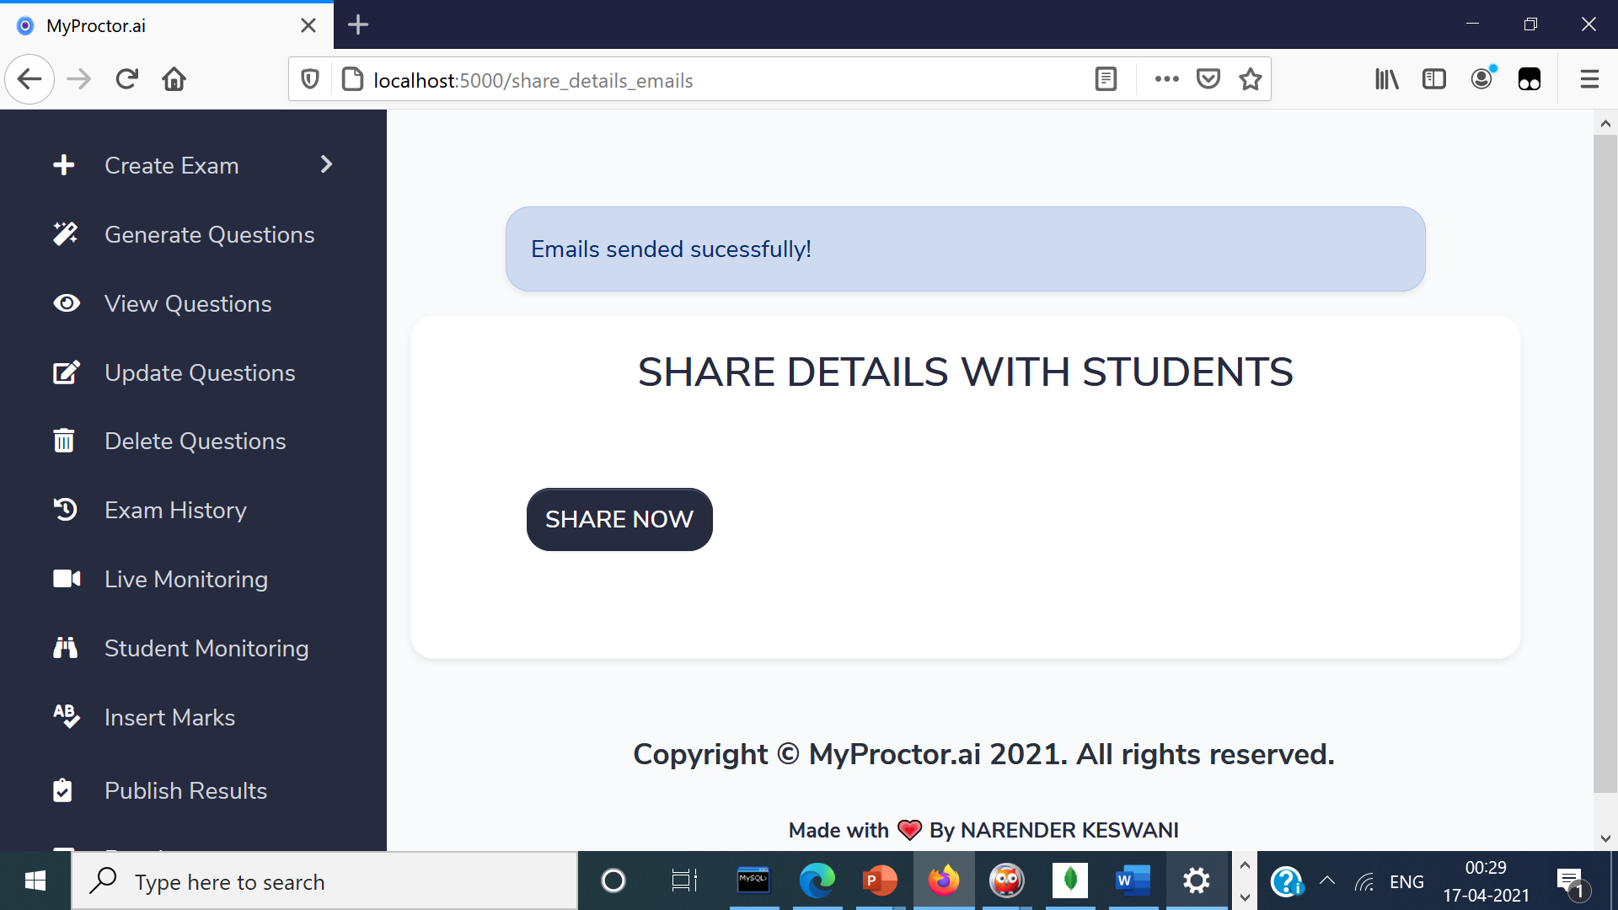Click the View Questions eye icon

(66, 303)
